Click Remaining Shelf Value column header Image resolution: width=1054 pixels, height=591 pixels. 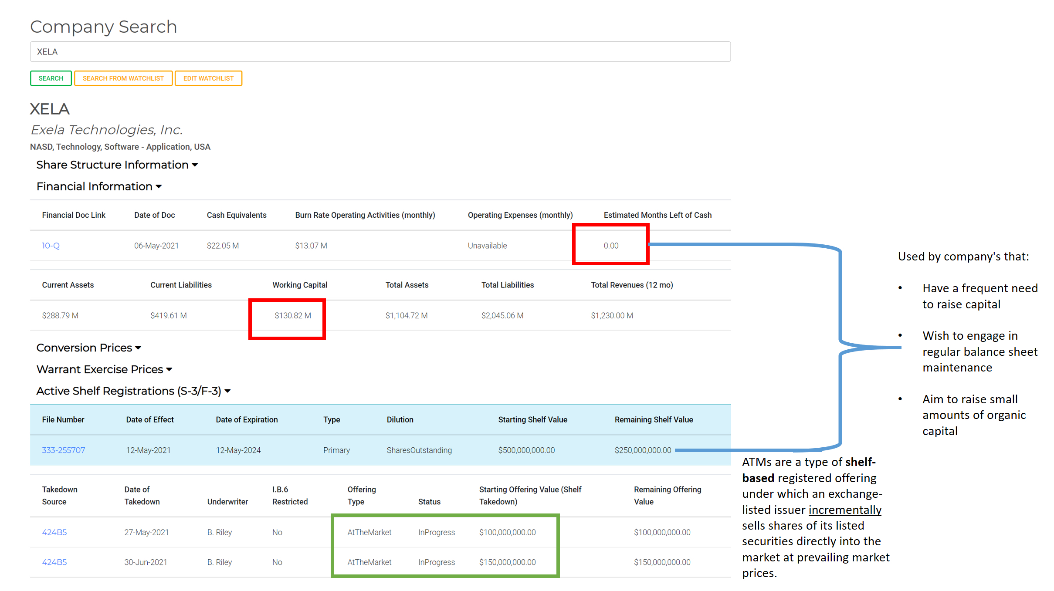(654, 420)
